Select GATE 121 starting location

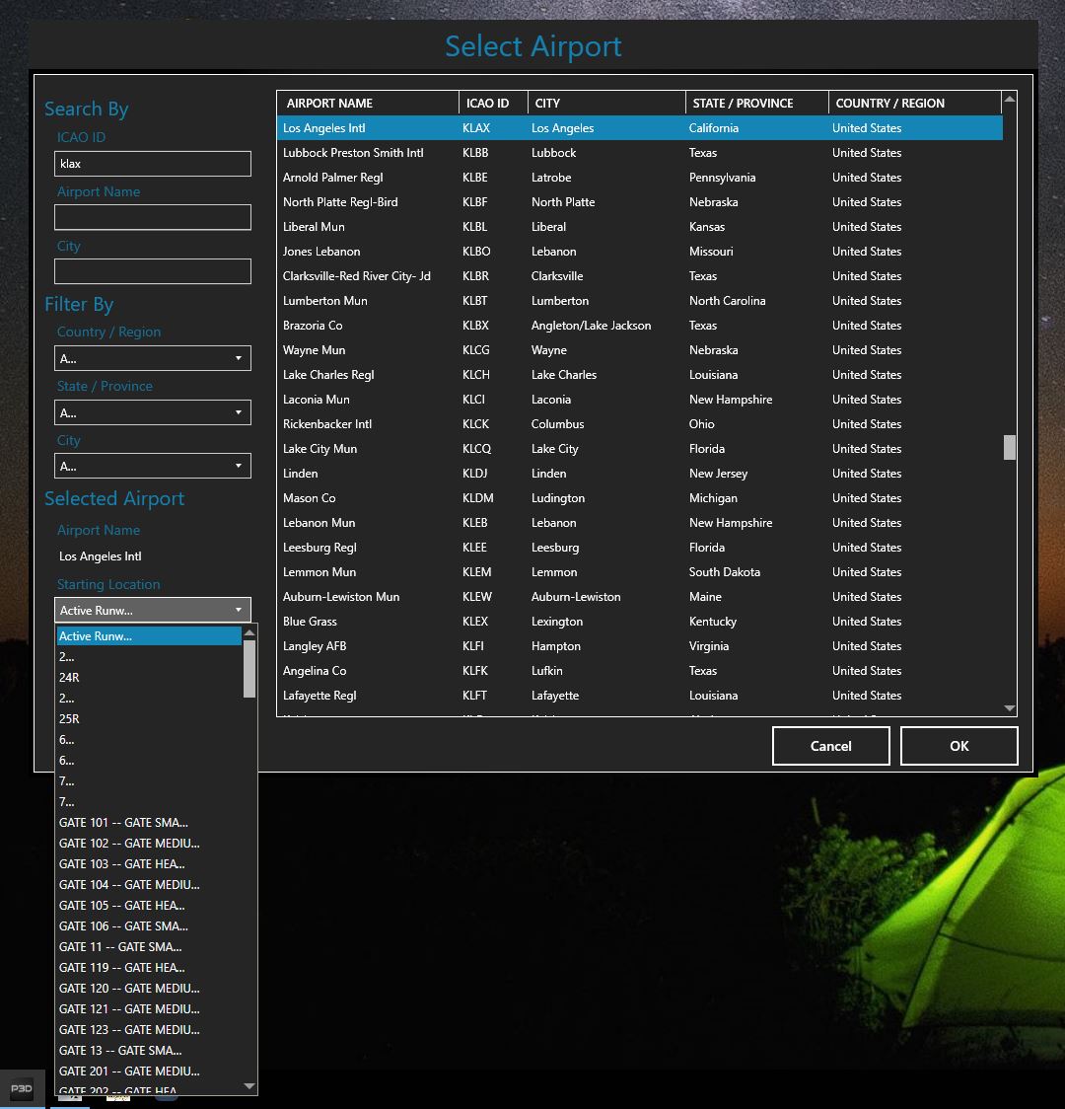pos(148,1008)
